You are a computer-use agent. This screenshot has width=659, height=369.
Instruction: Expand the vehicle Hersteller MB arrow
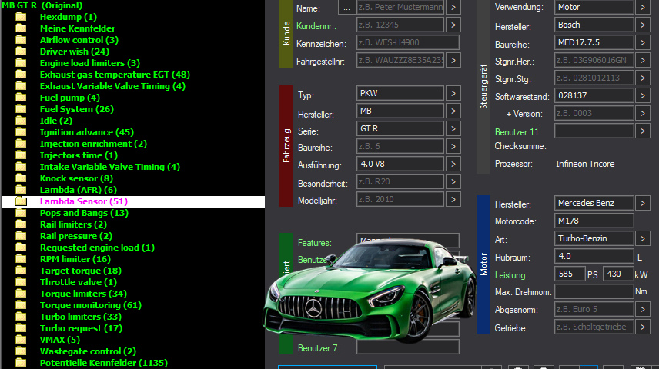(x=453, y=111)
